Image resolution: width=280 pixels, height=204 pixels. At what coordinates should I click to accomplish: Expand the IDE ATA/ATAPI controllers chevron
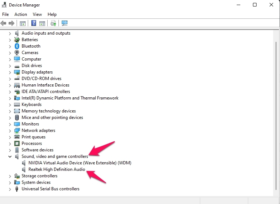pos(10,92)
